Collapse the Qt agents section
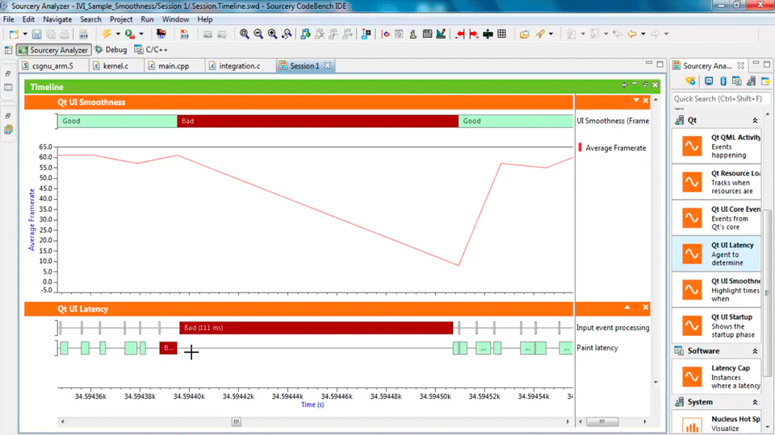 [755, 120]
